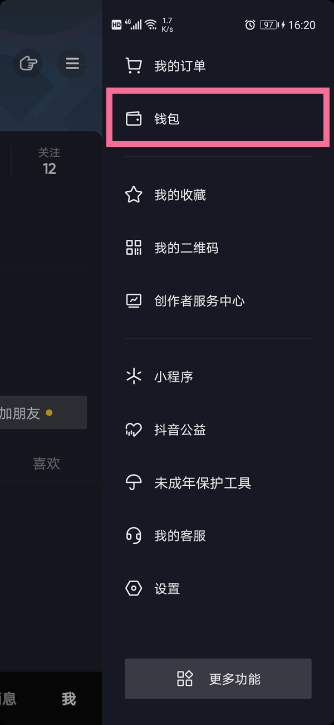Tap the headset customer service icon
The height and width of the screenshot is (725, 334).
(x=134, y=536)
